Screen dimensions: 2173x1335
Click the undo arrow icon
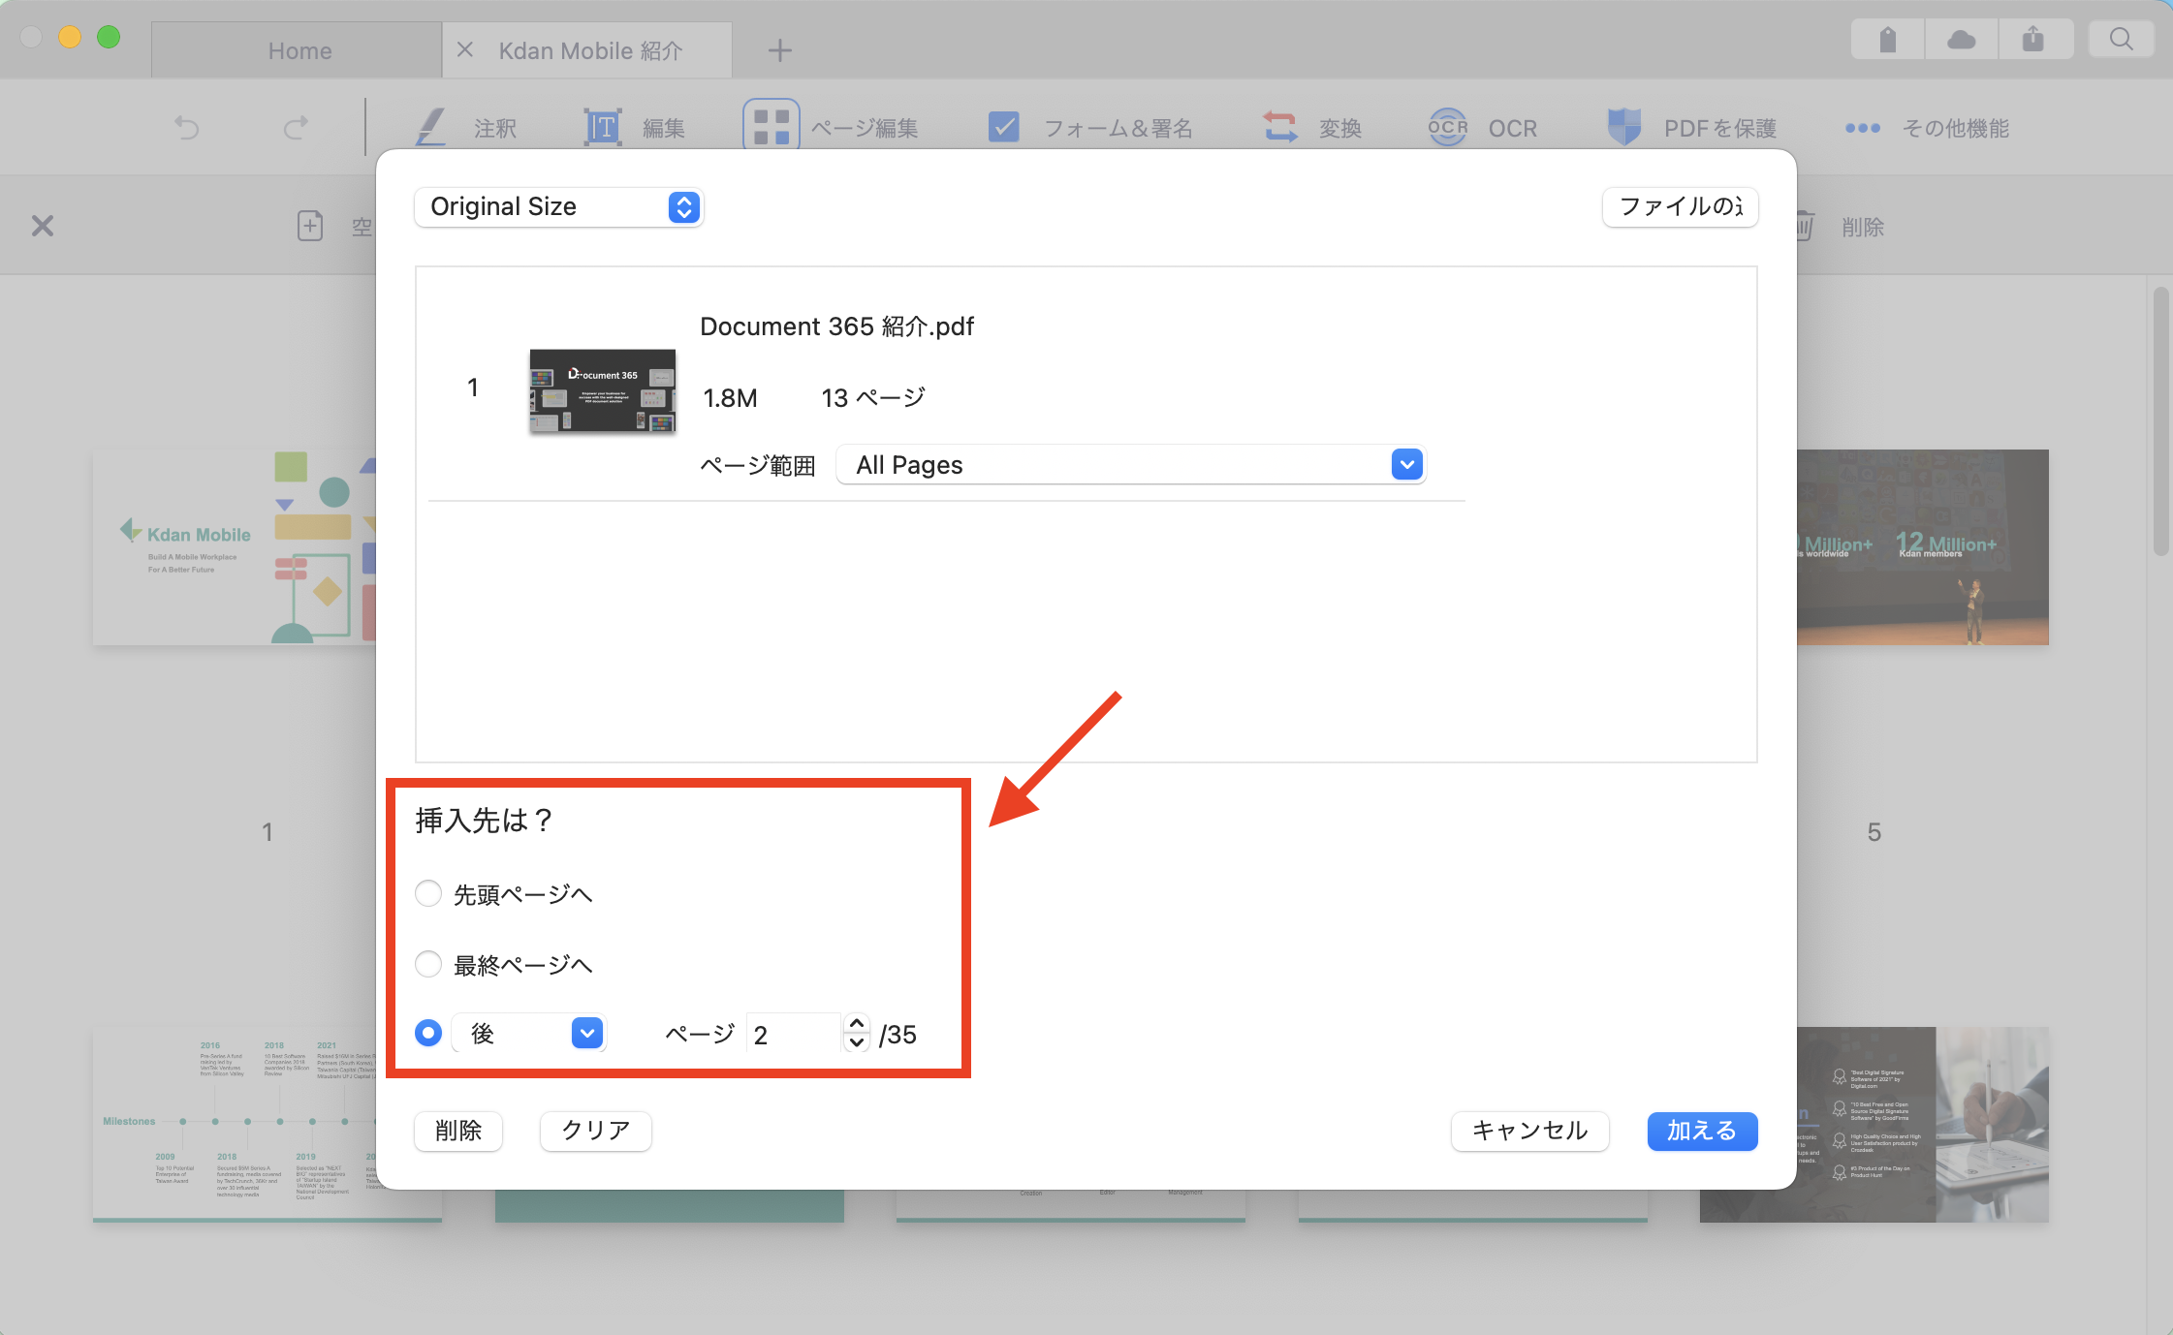pyautogui.click(x=186, y=128)
